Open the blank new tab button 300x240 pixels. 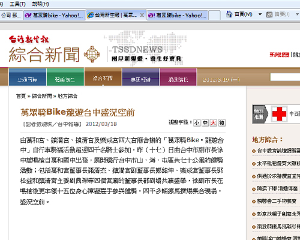pyautogui.click(x=214, y=15)
